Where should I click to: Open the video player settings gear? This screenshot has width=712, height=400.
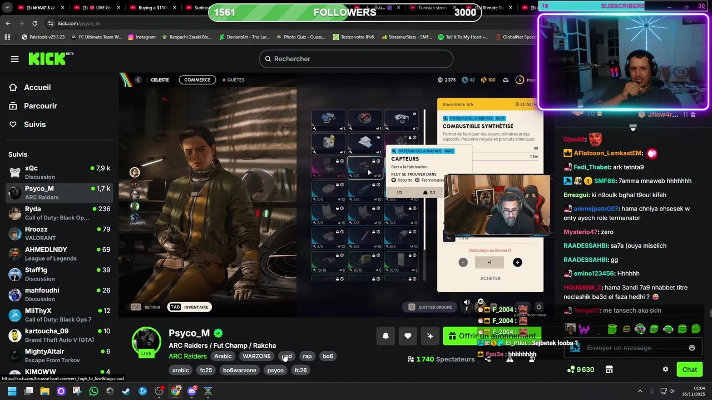tap(538, 307)
